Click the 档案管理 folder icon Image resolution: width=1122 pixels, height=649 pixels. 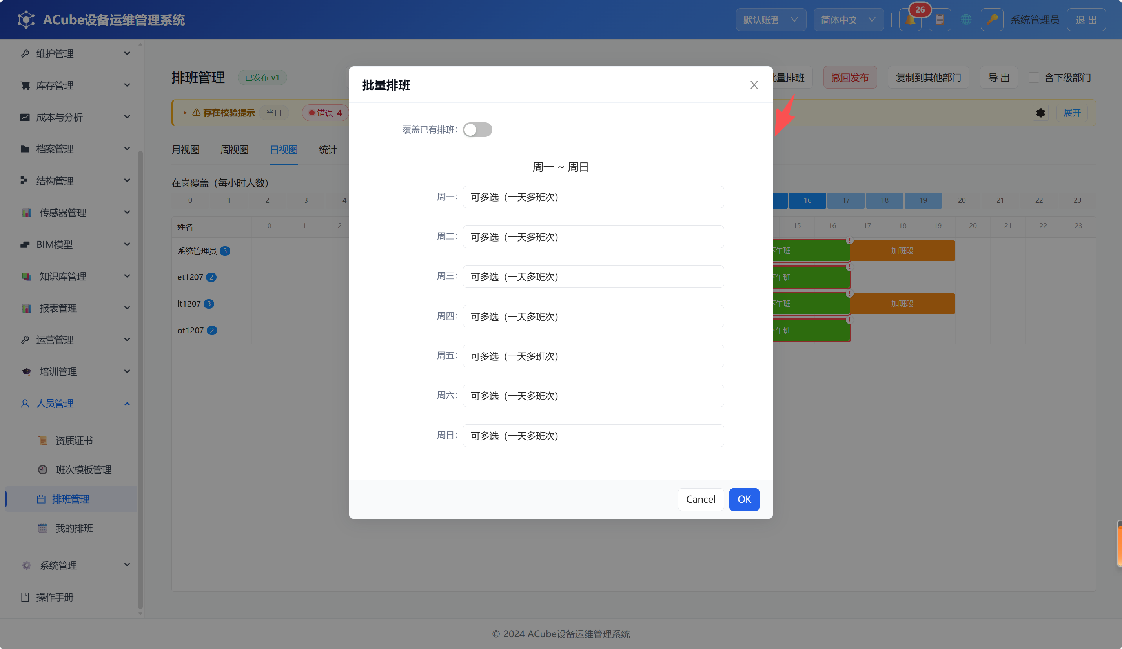(25, 149)
